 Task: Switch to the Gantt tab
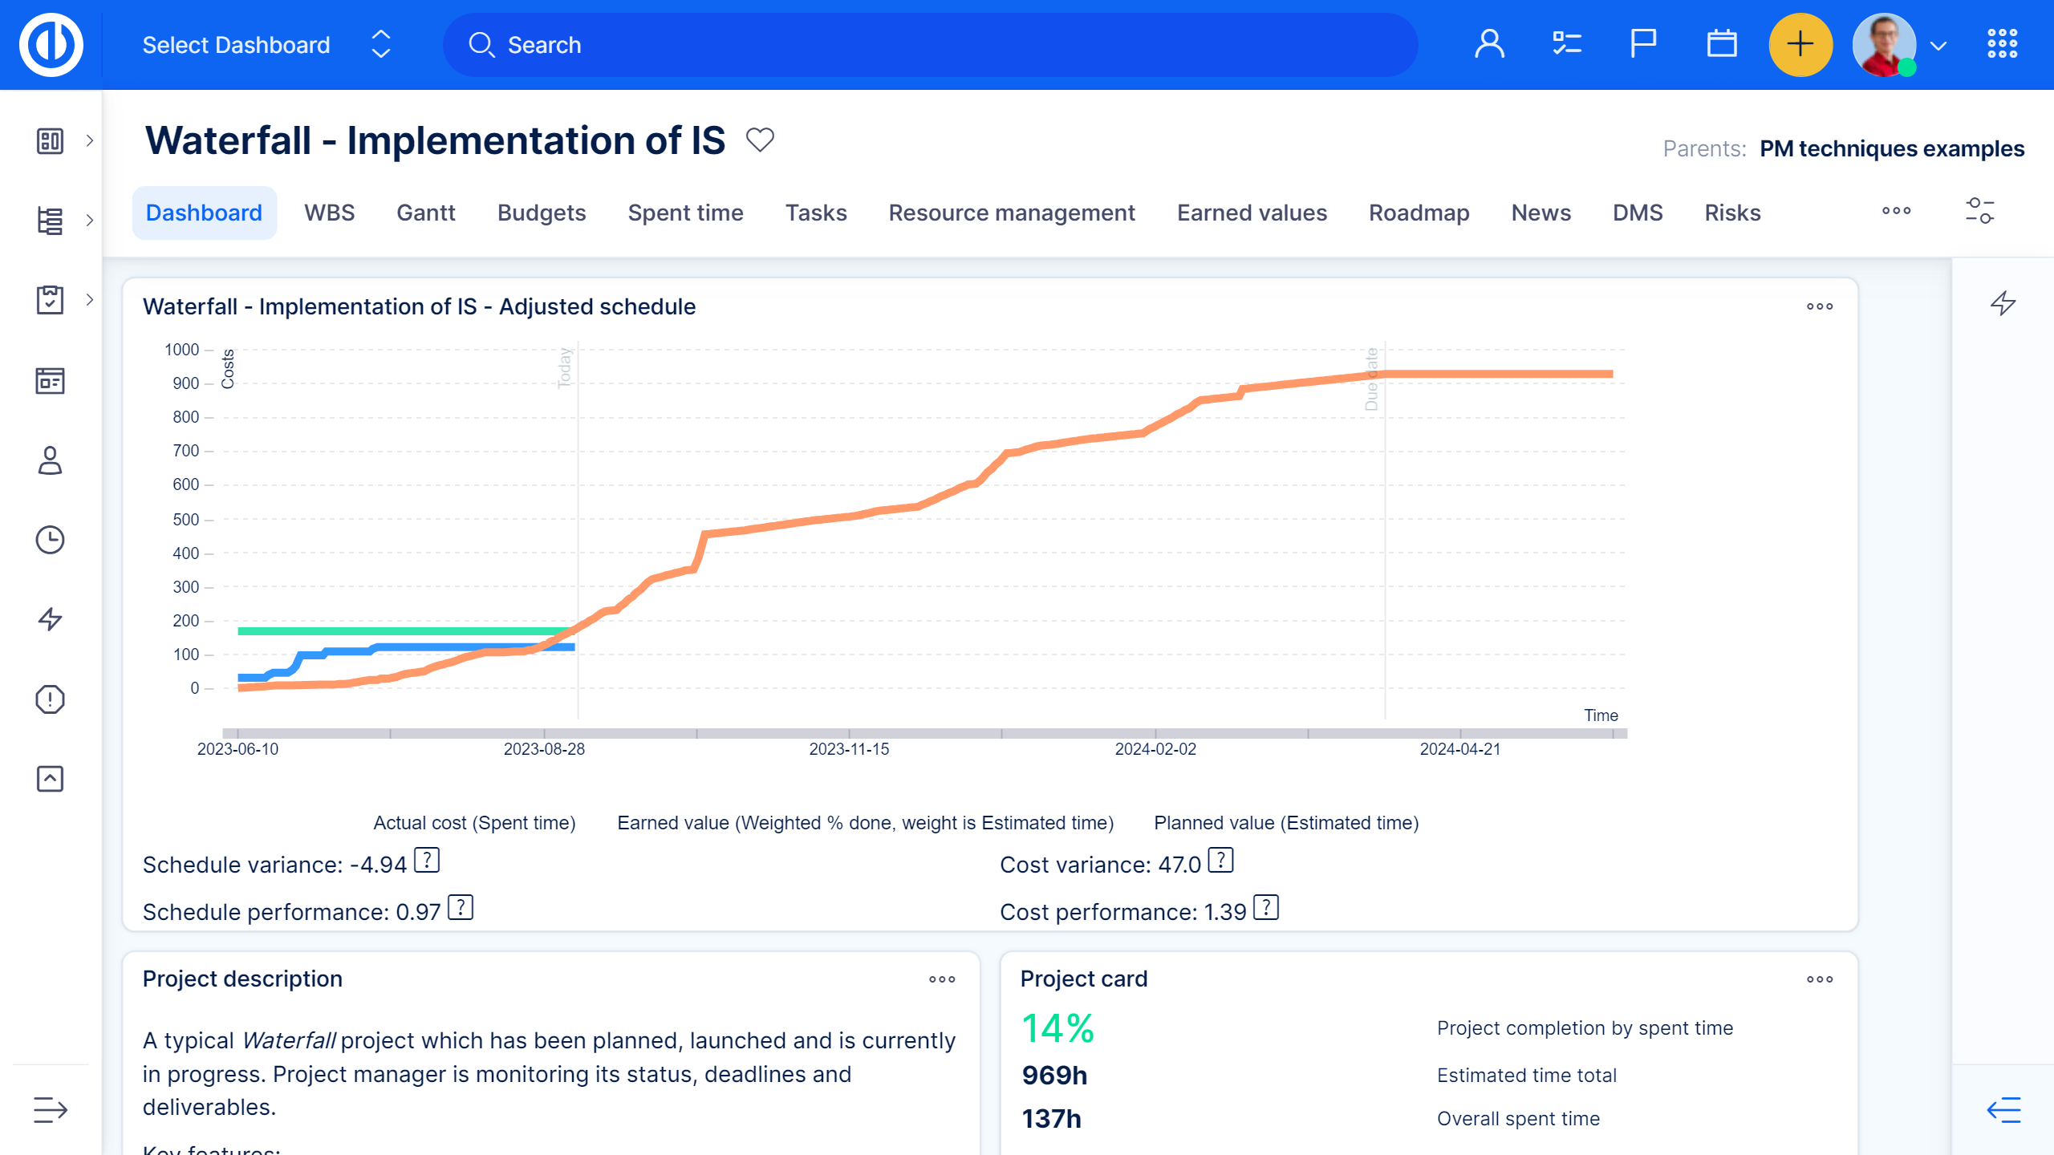(x=425, y=213)
